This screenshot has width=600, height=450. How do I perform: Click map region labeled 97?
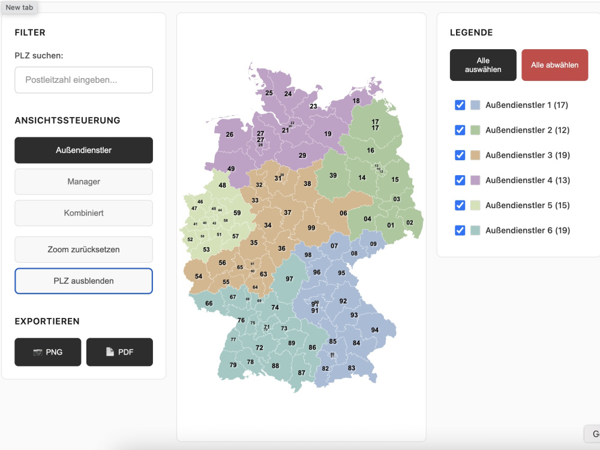click(289, 280)
